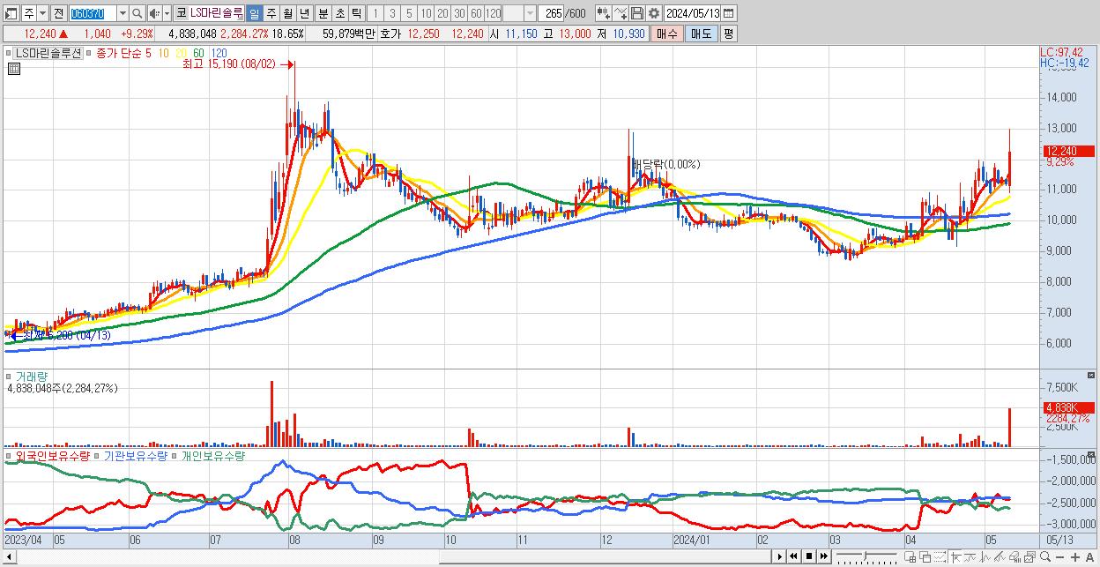Click the 기관보유수량 legend label

coord(137,456)
